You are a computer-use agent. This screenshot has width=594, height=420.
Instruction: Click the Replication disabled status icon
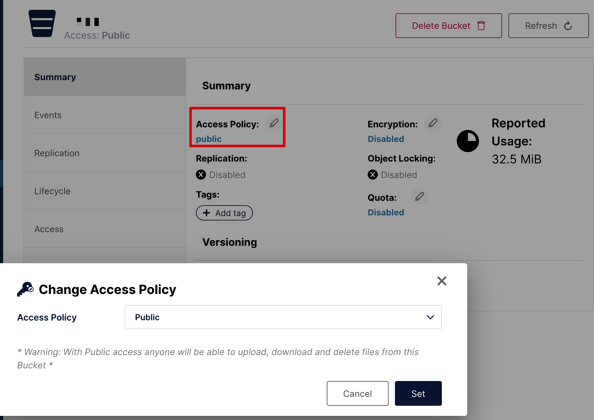(x=201, y=175)
